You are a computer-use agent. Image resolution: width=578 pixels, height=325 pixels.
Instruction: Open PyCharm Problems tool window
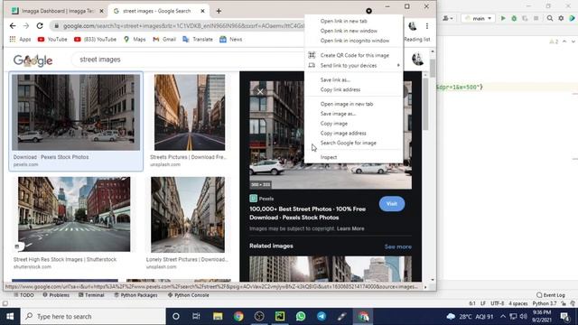[56, 295]
